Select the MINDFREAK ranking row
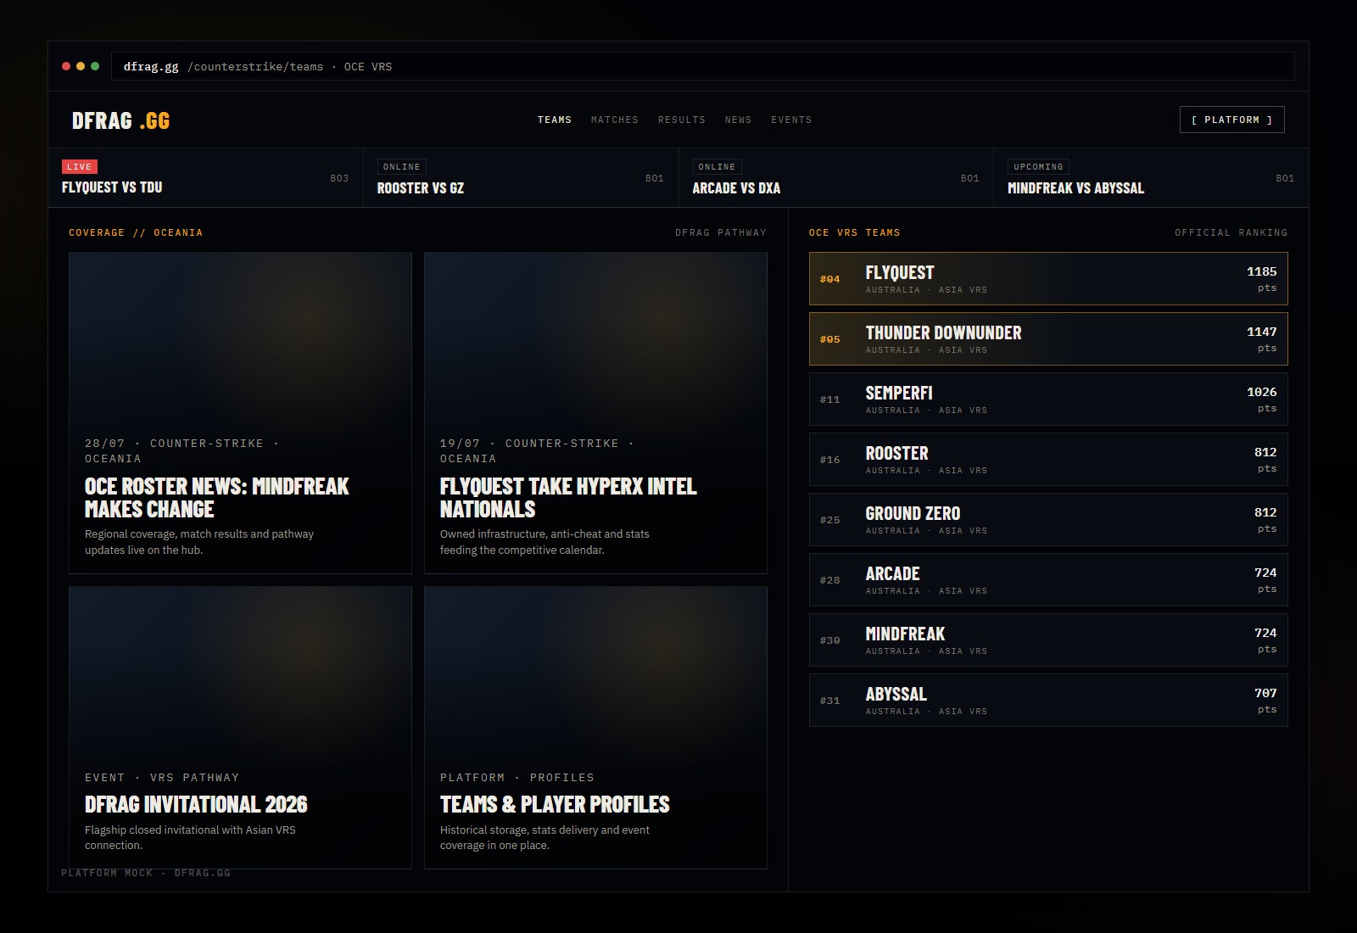 [x=1048, y=640]
